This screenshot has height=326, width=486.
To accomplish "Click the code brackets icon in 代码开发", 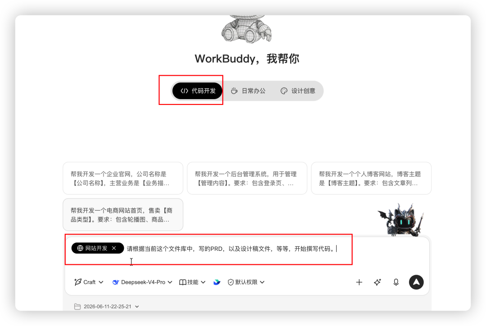I will click(184, 91).
